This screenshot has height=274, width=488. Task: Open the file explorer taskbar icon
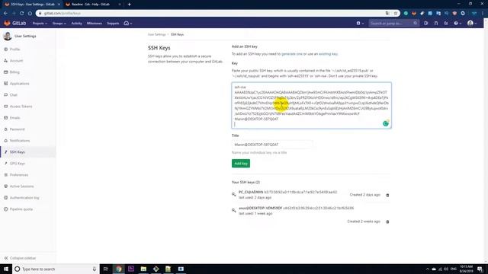click(143, 269)
